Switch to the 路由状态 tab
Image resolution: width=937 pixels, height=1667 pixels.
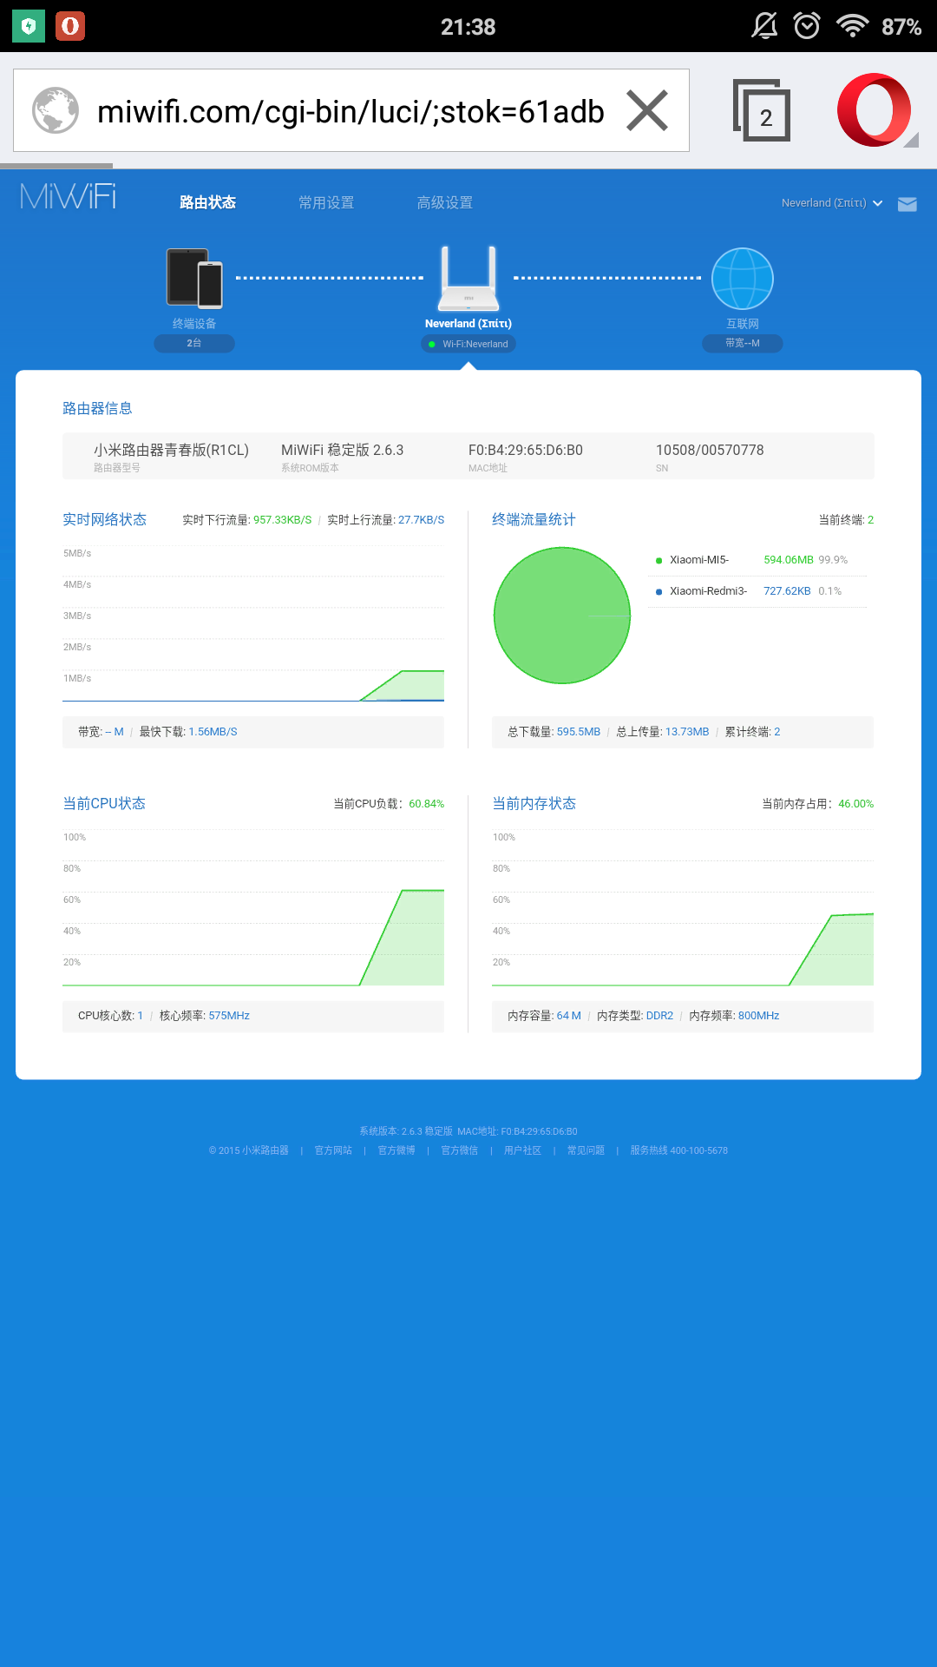tap(207, 202)
